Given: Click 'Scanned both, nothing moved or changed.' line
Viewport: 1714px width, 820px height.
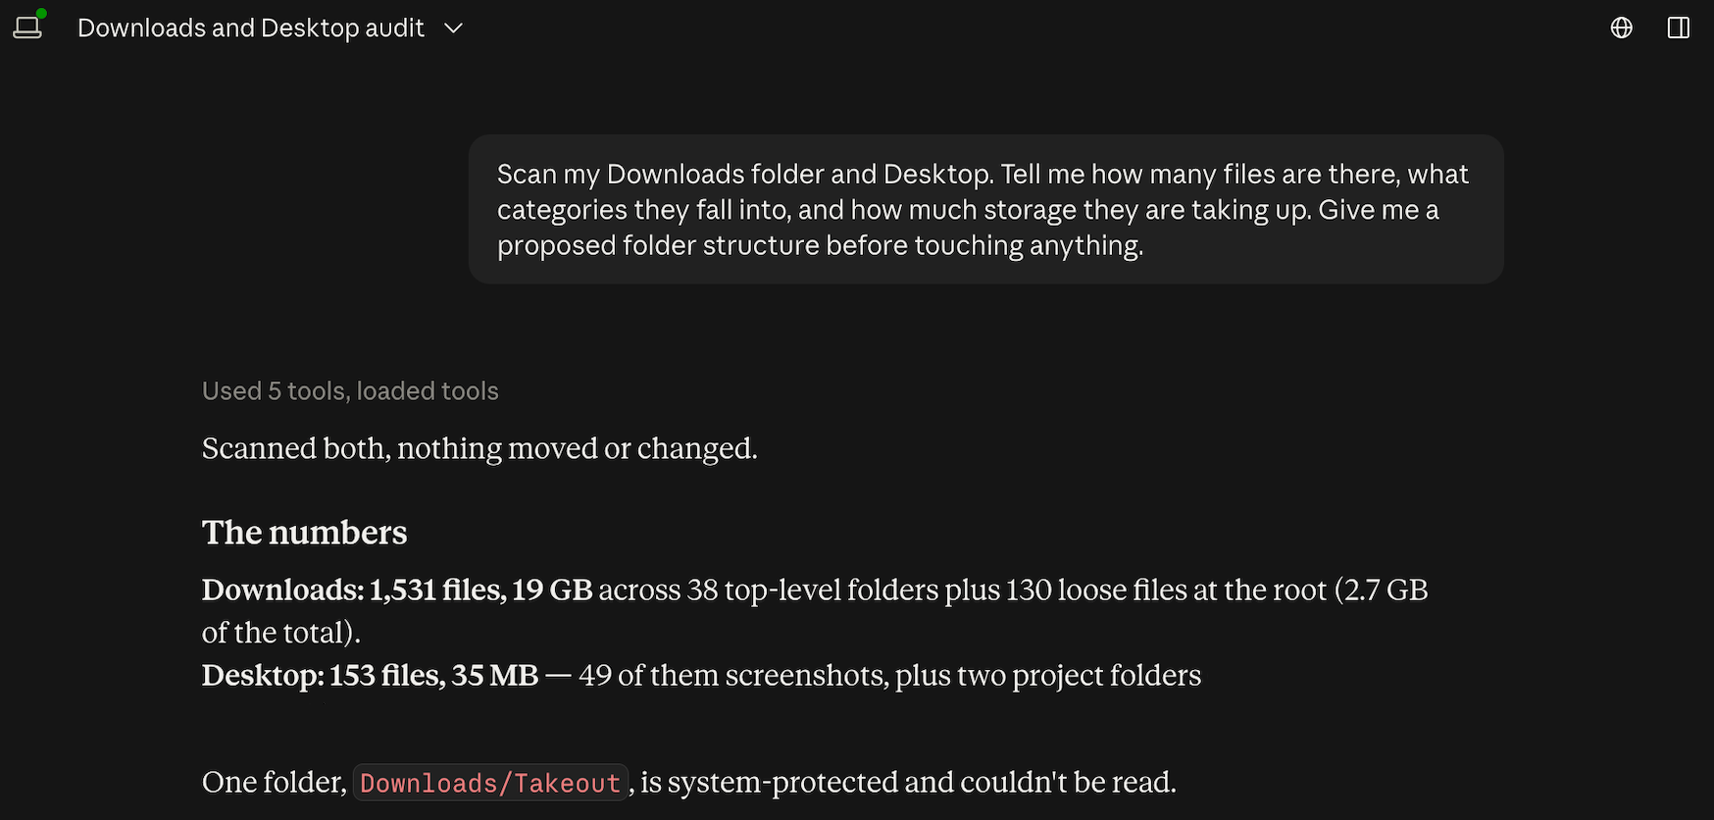Looking at the screenshot, I should click(x=479, y=448).
